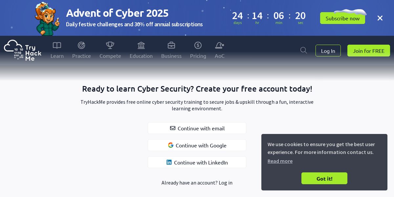Screen dimensions: 394x197
Task: Click the AoC santa hat icon
Action: [x=219, y=45]
